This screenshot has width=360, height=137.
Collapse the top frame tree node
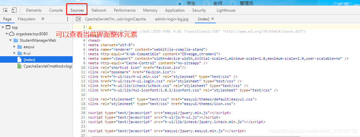(x=3, y=27)
